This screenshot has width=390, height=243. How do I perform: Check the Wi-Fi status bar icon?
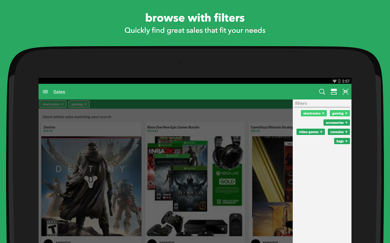pos(334,81)
